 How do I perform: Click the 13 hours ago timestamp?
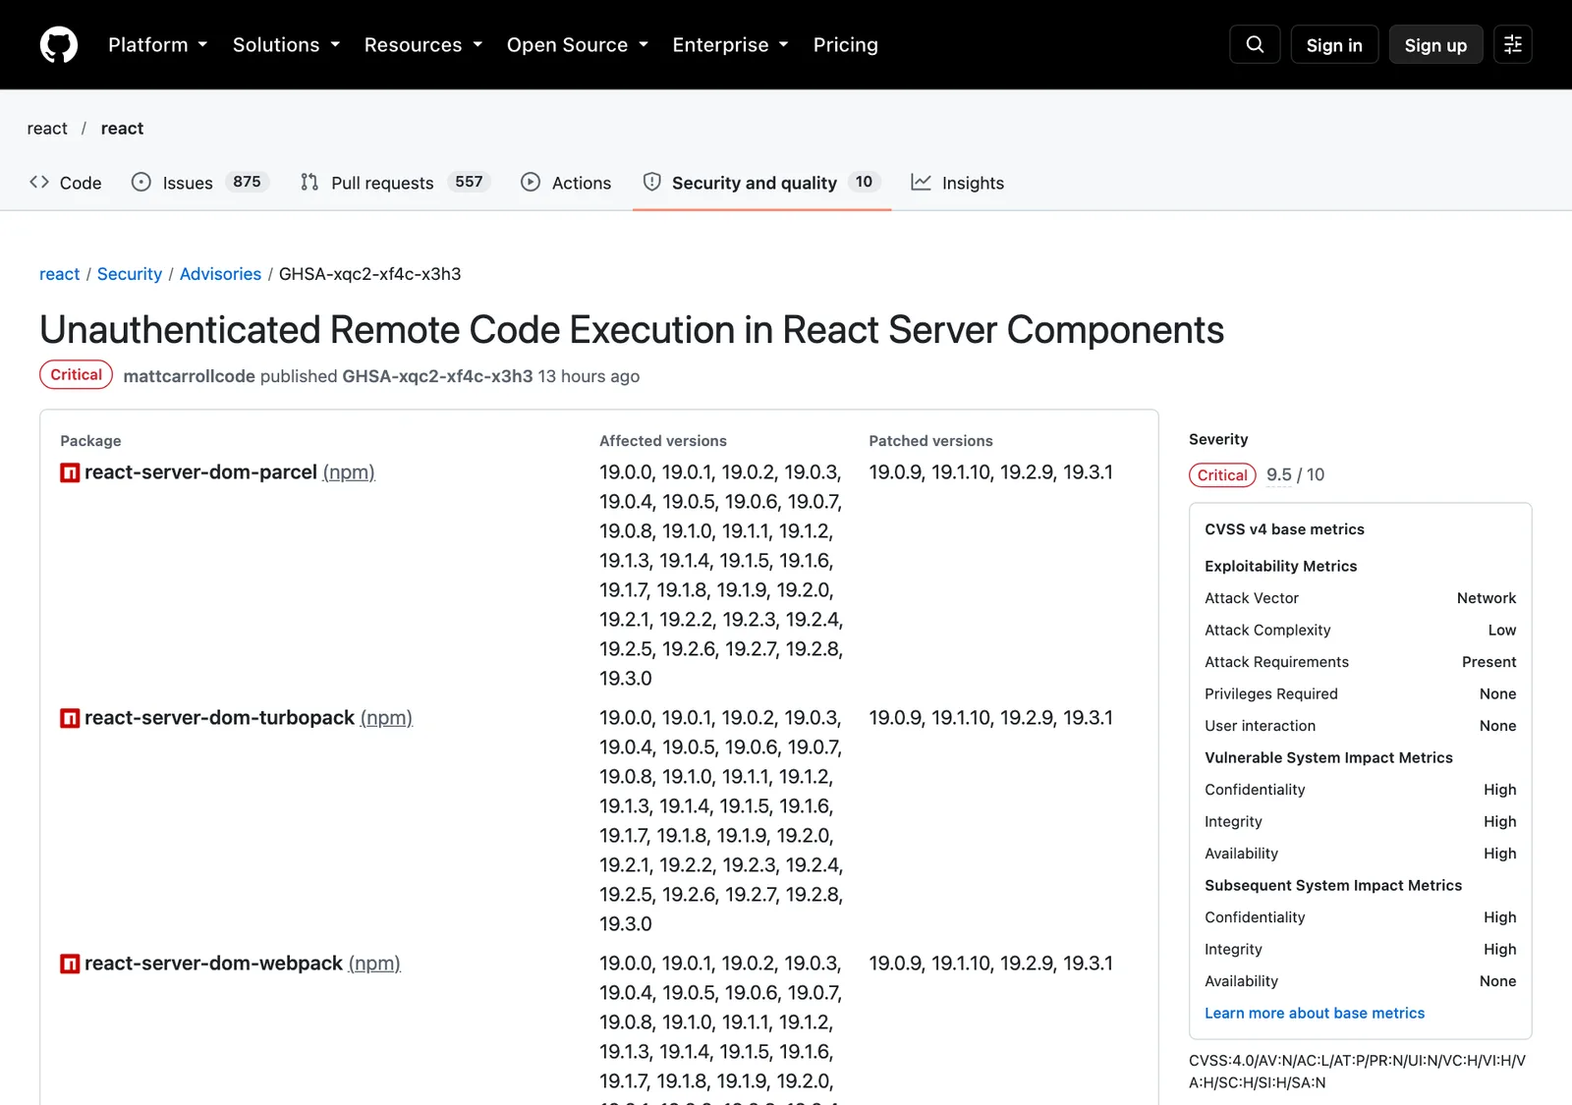pyautogui.click(x=589, y=376)
